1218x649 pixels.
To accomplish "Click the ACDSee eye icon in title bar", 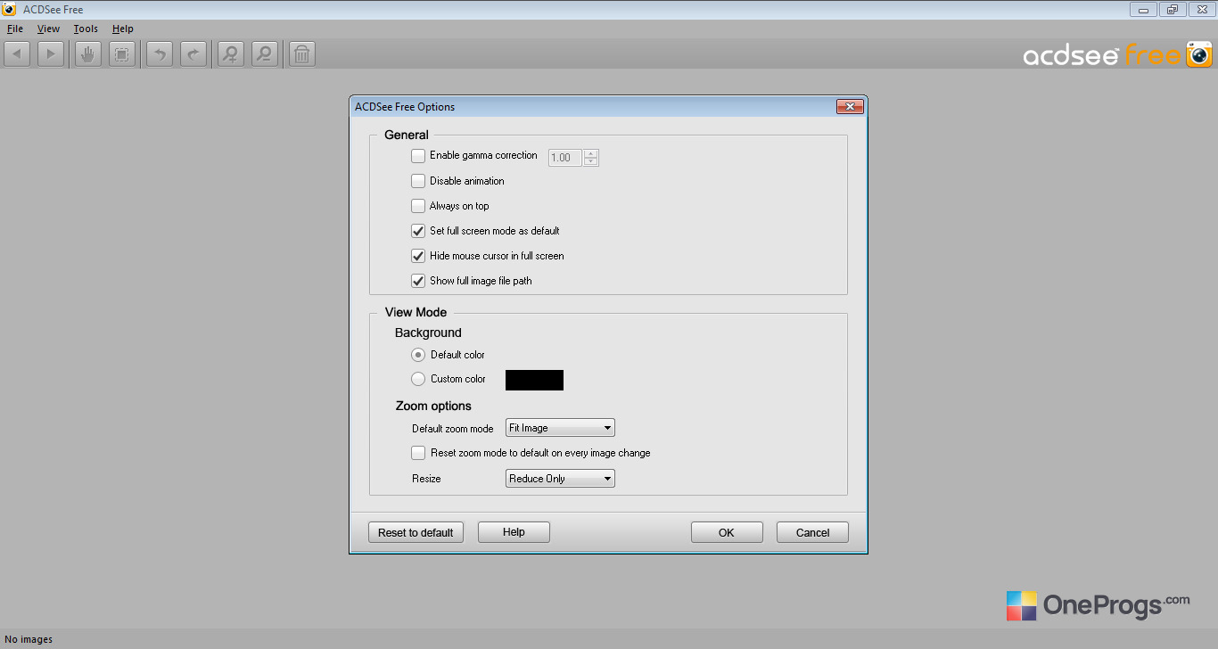I will click(x=10, y=10).
